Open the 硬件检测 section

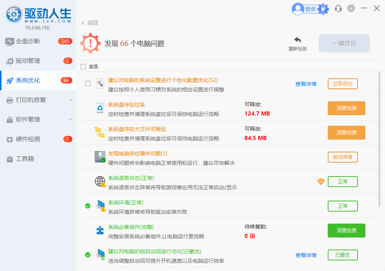[x=38, y=139]
